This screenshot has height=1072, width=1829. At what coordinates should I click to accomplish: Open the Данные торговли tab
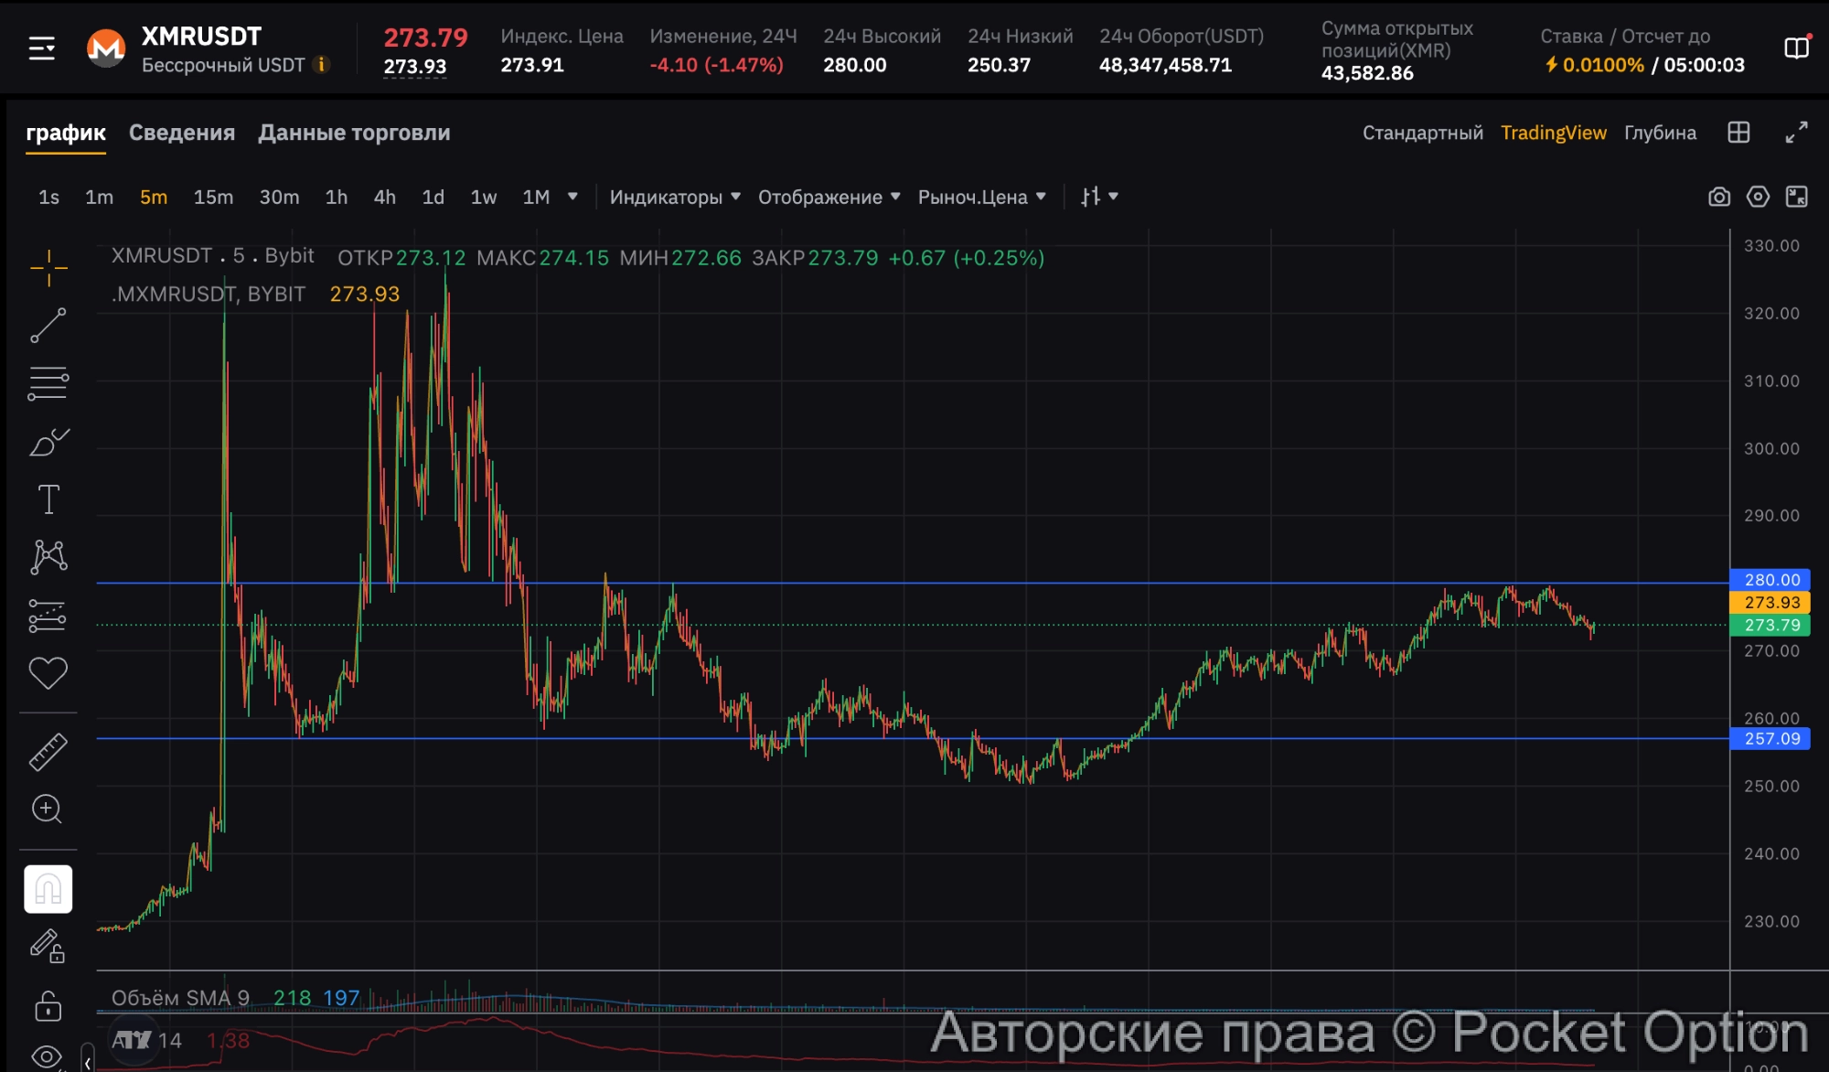point(354,133)
